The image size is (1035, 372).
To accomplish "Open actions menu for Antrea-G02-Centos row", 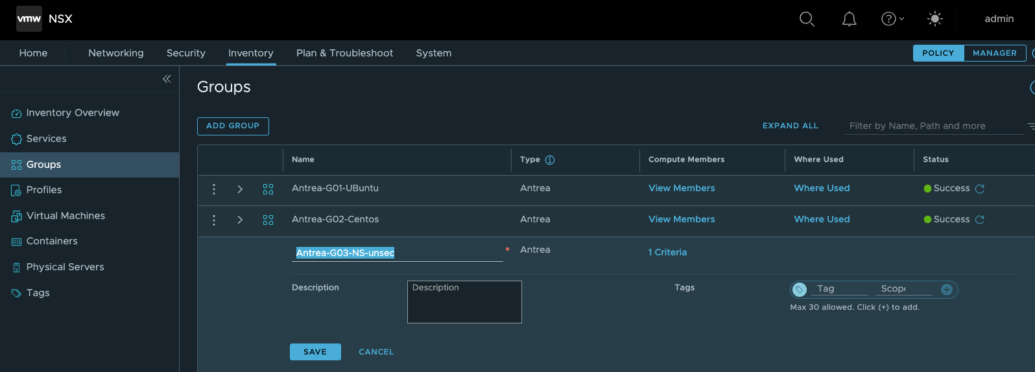I will 214,220.
